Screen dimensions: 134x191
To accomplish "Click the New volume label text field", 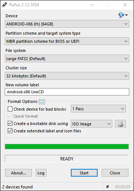I will coord(67,92).
